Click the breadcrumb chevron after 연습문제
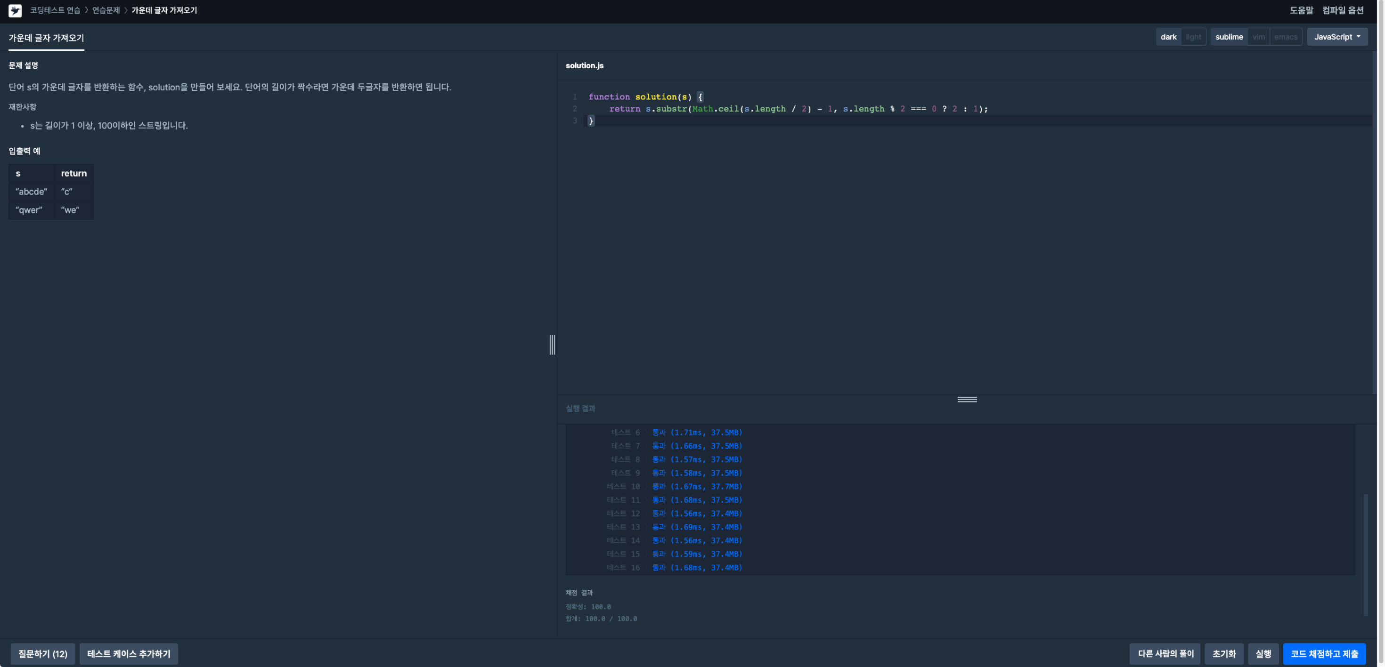Image resolution: width=1385 pixels, height=667 pixels. 126,10
